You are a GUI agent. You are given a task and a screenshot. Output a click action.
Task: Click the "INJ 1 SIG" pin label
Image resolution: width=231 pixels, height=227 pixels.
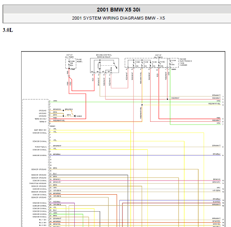pyautogui.click(x=43, y=220)
